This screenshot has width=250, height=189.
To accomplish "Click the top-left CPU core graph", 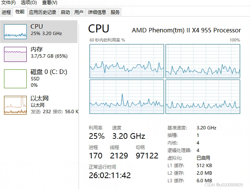I will click(127, 61).
